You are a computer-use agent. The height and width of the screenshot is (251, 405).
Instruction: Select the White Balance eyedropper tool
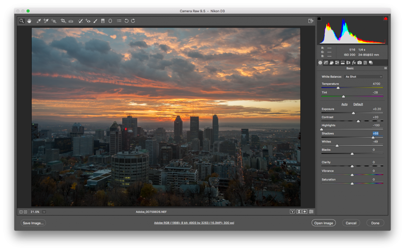38,21
